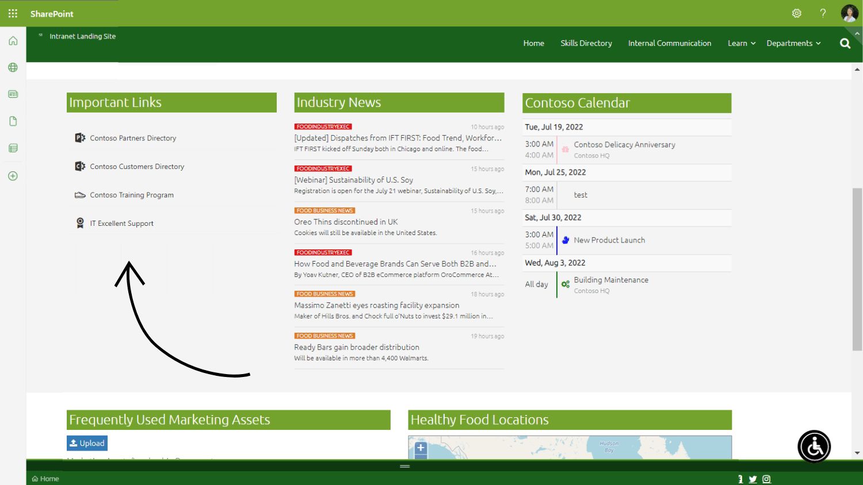
Task: Open the Massimo Zanetti roasting facility article
Action: point(377,305)
